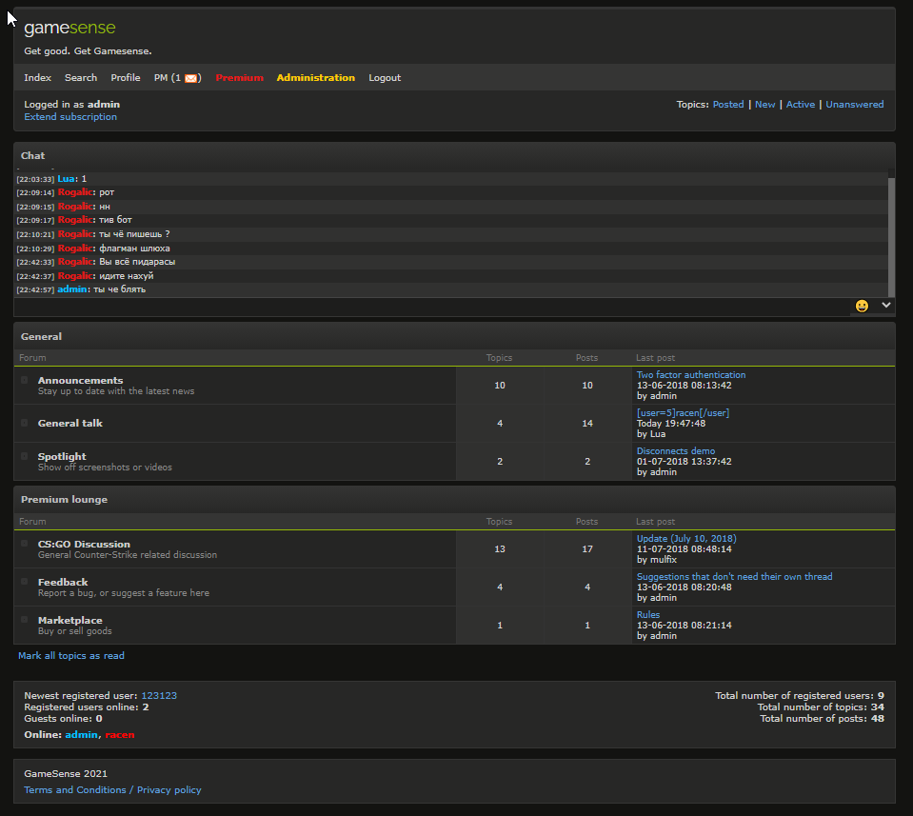The height and width of the screenshot is (816, 913).
Task: Go to the Index page
Action: pos(38,78)
